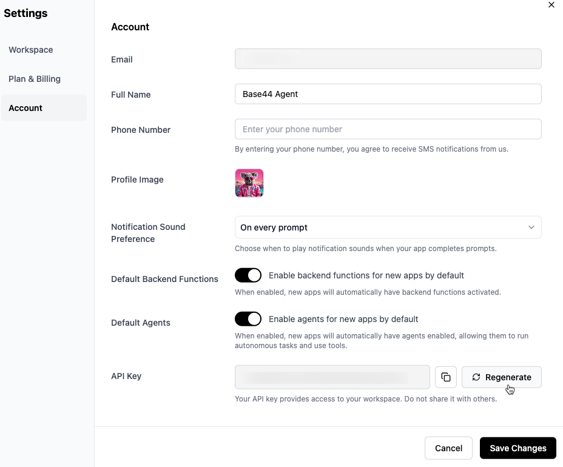The width and height of the screenshot is (563, 467).
Task: Close the Settings dialog with the X
Action: point(551,5)
